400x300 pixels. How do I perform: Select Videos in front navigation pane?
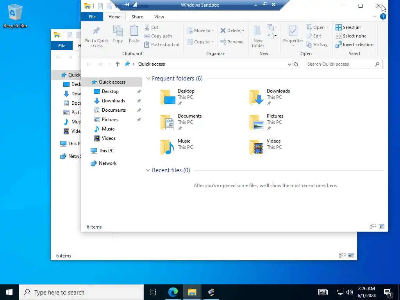(109, 138)
